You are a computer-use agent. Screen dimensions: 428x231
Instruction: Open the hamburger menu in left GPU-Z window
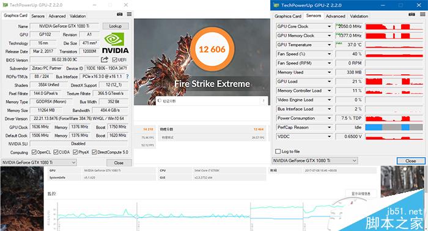coord(130,14)
